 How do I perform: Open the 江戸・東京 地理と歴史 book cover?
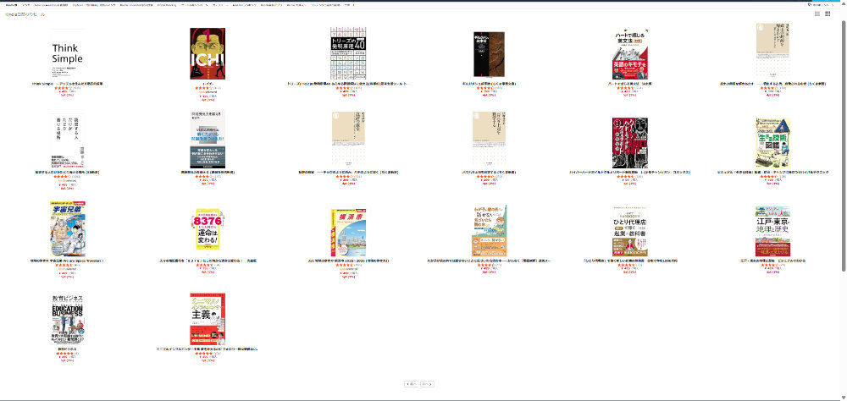tap(772, 229)
